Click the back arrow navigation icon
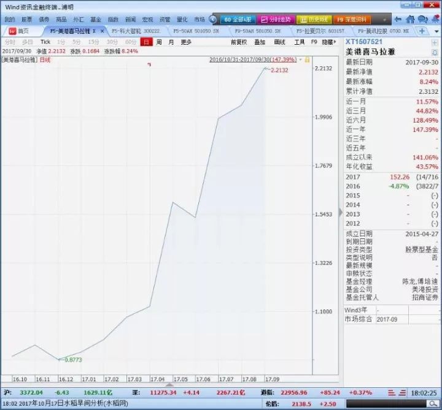This screenshot has width=442, height=410. (x=397, y=20)
